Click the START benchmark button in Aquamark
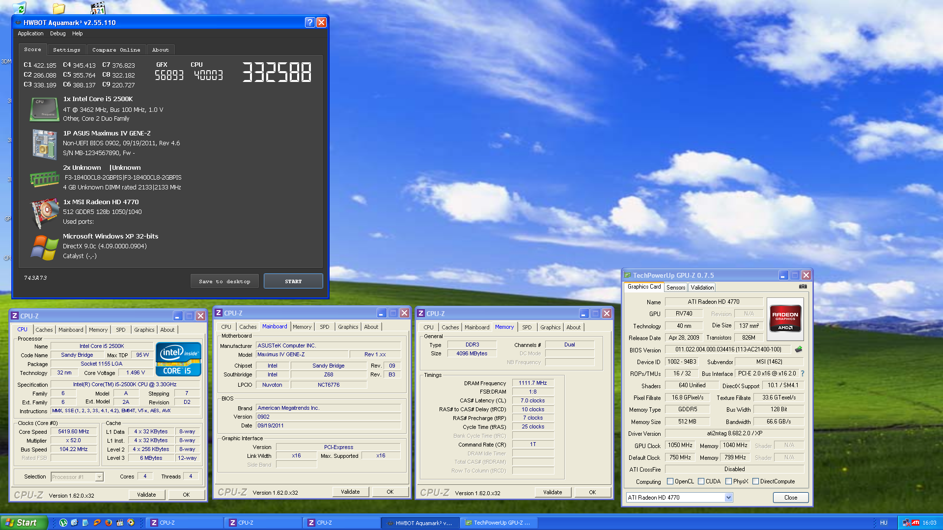The image size is (943, 530). pyautogui.click(x=293, y=281)
